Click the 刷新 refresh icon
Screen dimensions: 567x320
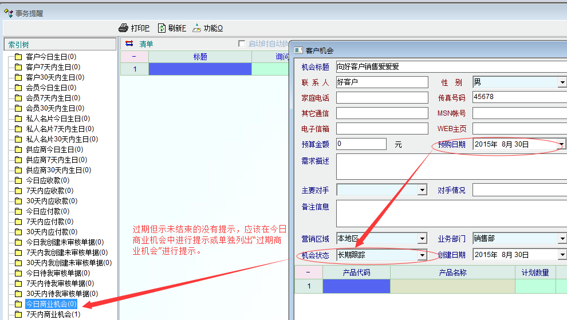pos(162,28)
